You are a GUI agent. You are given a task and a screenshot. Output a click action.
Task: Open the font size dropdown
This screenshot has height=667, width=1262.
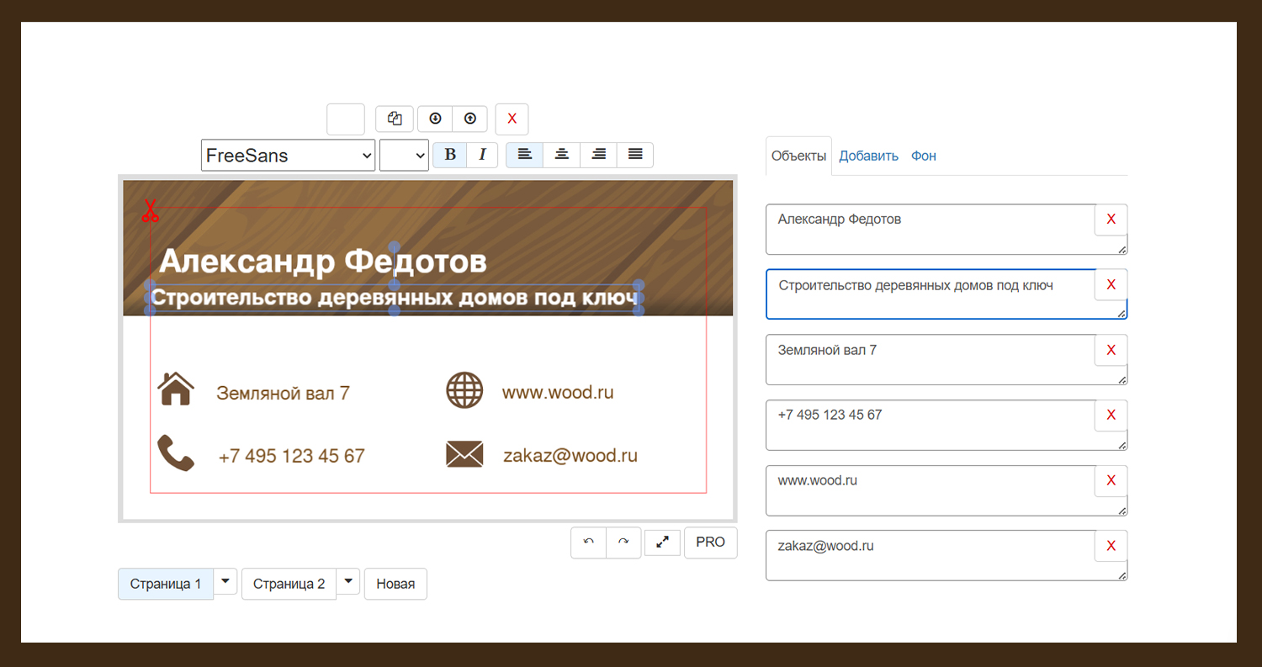coord(404,156)
